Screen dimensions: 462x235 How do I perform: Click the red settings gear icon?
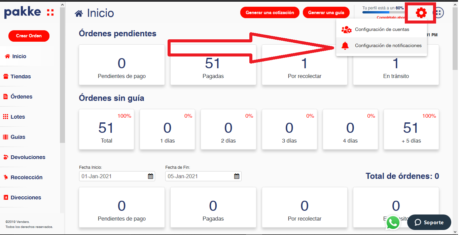421,13
